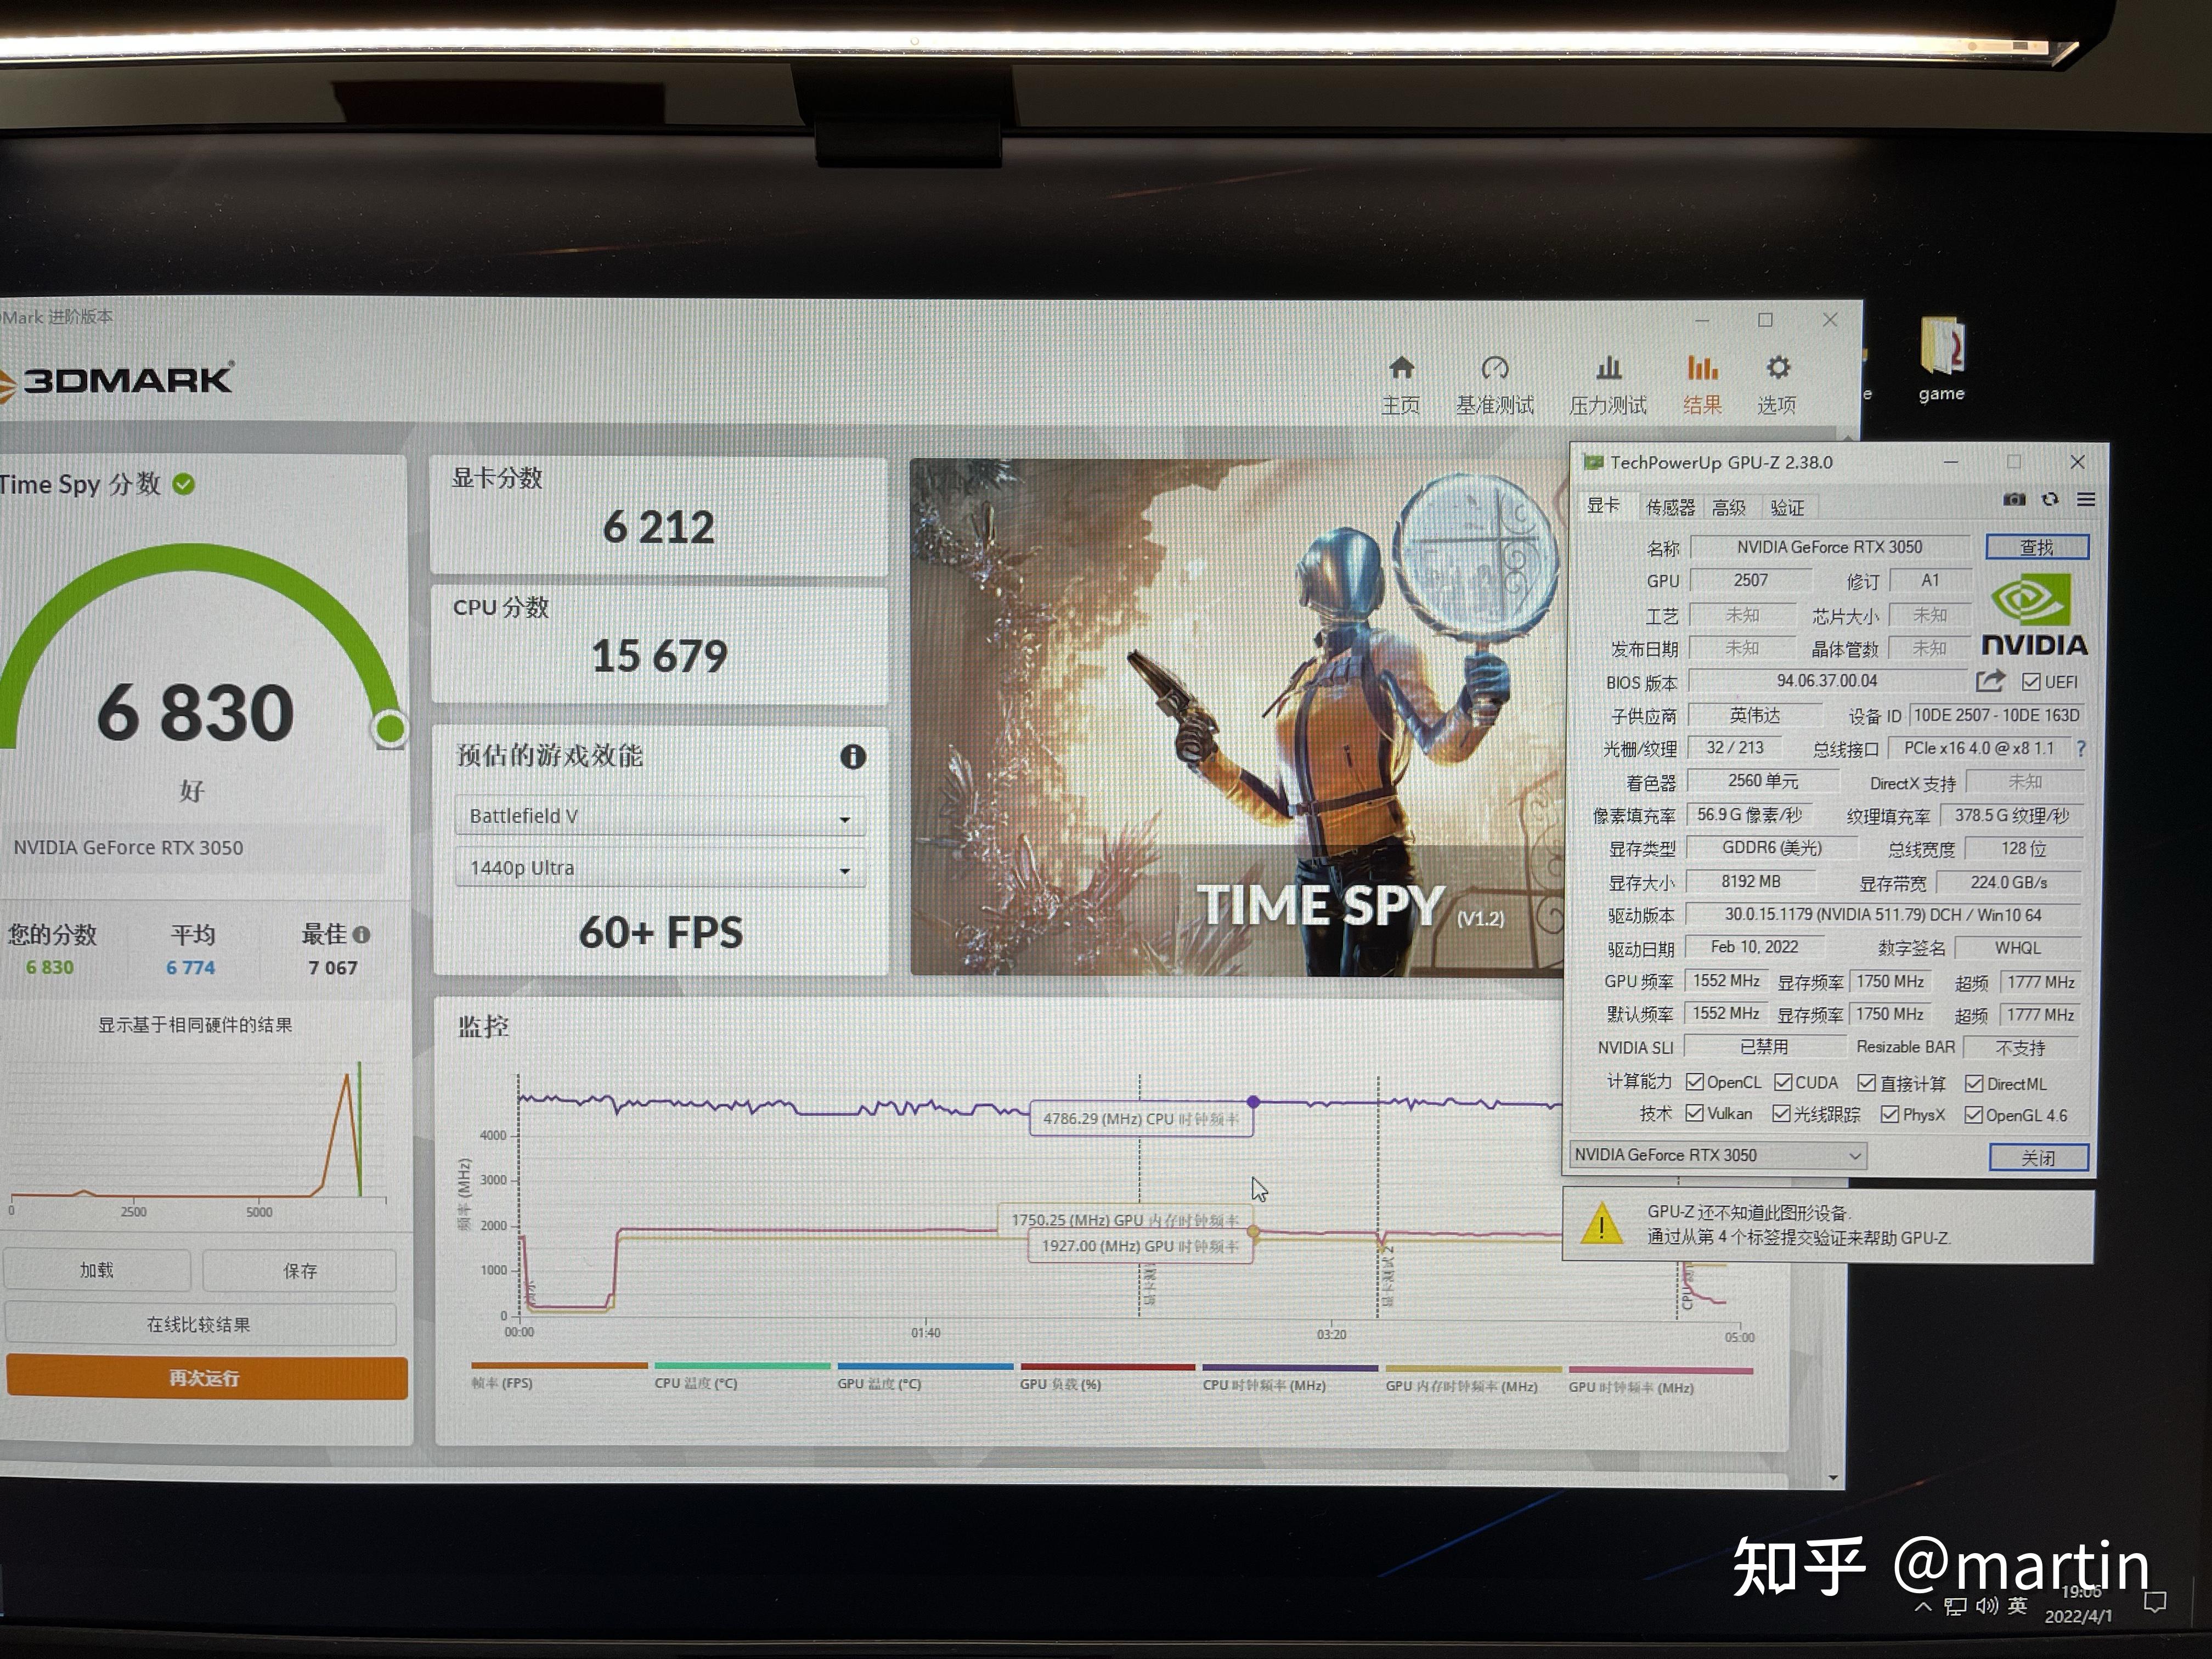Open the 1440p Ultra resolution dropdown

pyautogui.click(x=660, y=868)
